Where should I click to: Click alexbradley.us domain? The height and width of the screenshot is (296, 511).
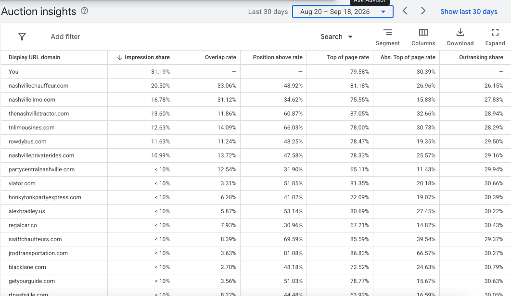coord(27,211)
